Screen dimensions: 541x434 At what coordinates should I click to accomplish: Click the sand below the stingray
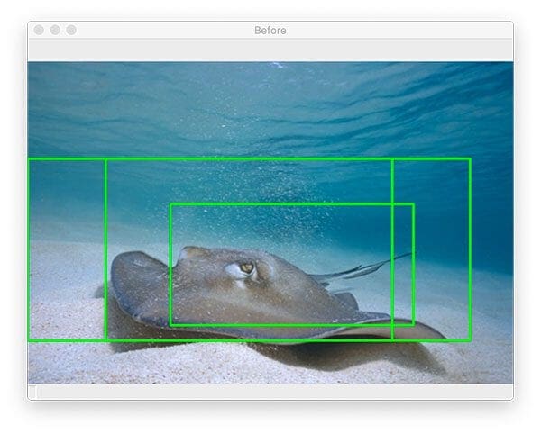pyautogui.click(x=225, y=365)
